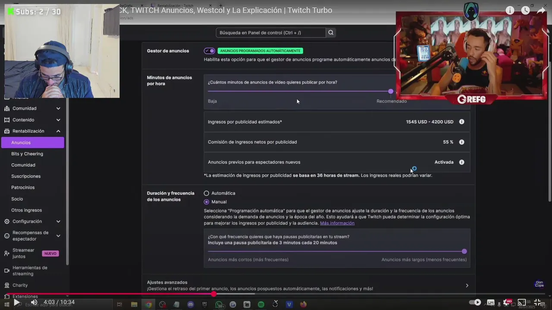This screenshot has height=310, width=552.
Task: Open Discord from the taskbar
Action: [x=191, y=304]
